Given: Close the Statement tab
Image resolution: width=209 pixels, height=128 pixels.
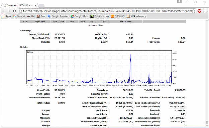Looking at the screenshot, I should 35,5.
